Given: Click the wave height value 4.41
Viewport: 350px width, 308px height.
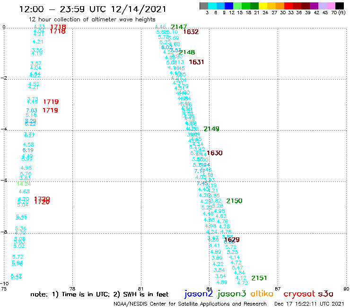Looking at the screenshot, I should [x=214, y=245].
